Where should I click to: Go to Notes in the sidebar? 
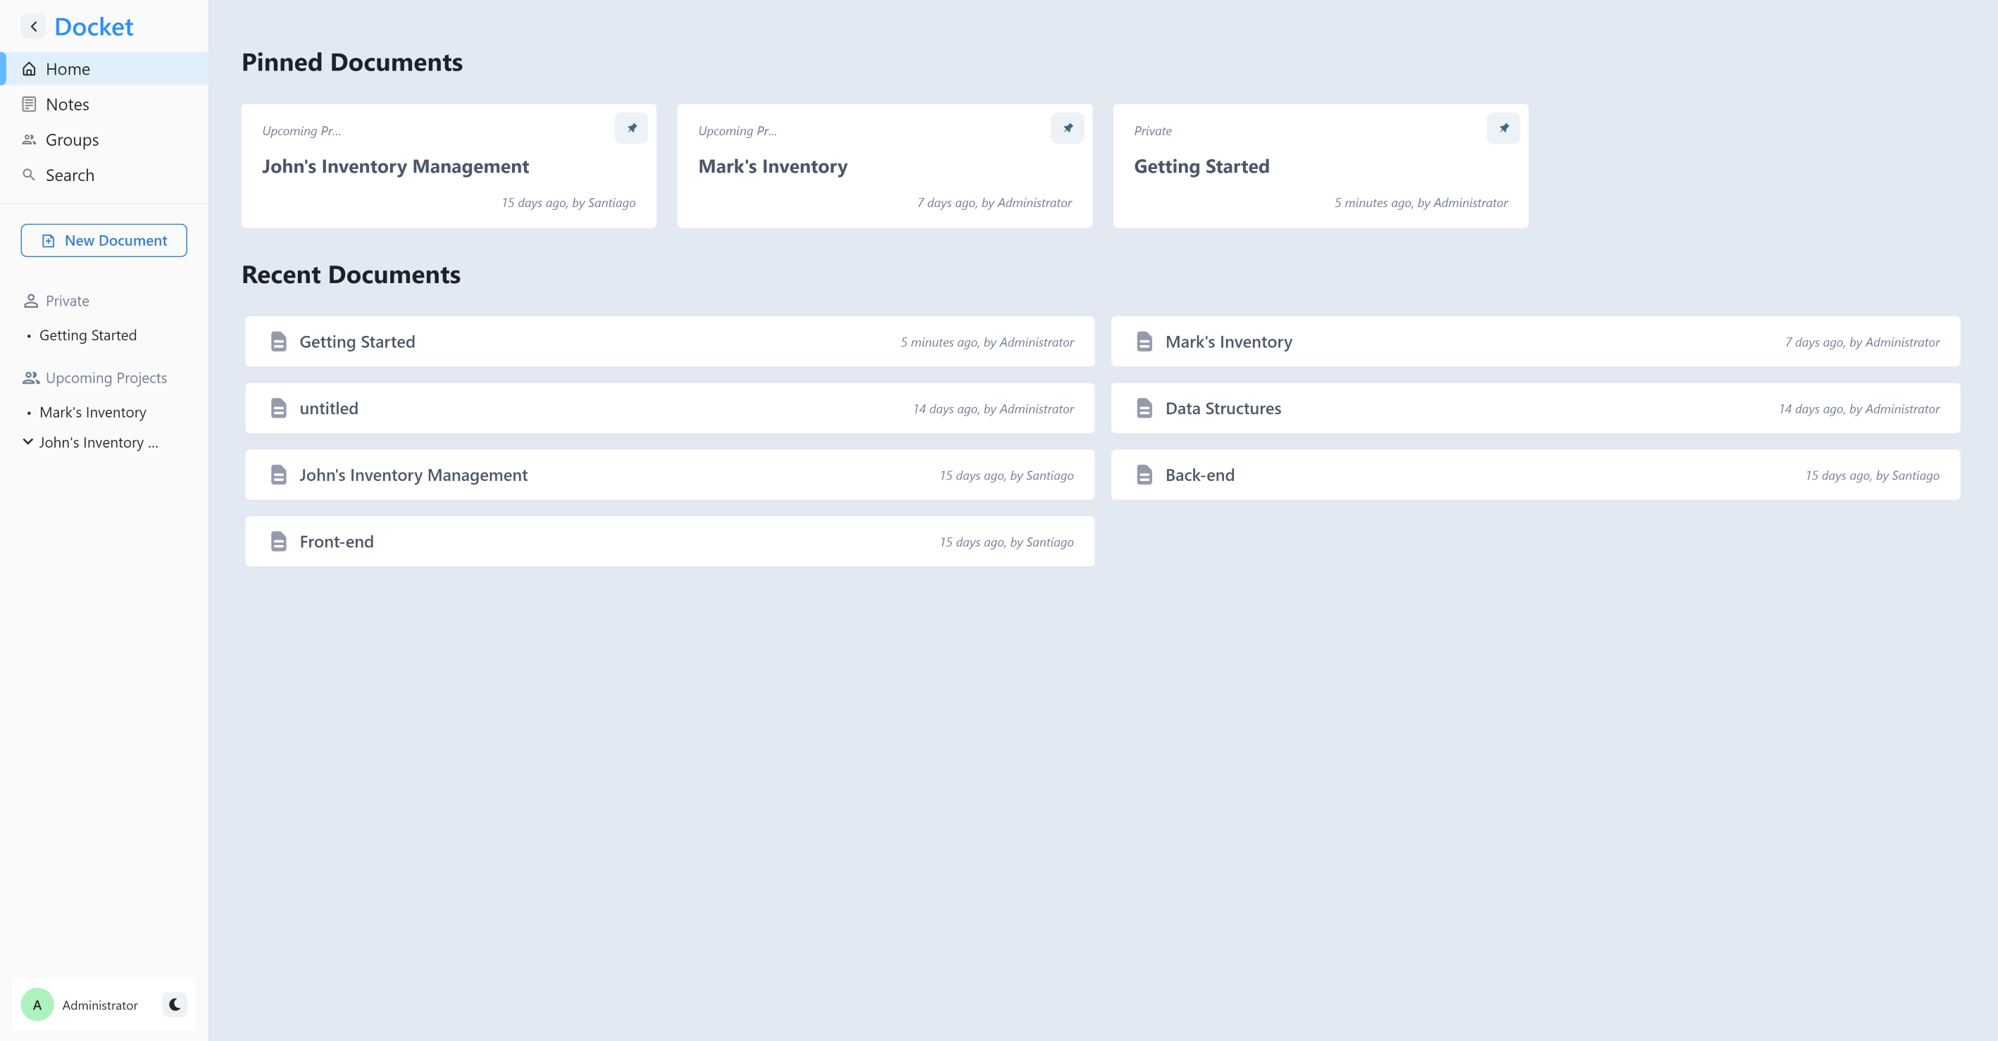click(68, 105)
